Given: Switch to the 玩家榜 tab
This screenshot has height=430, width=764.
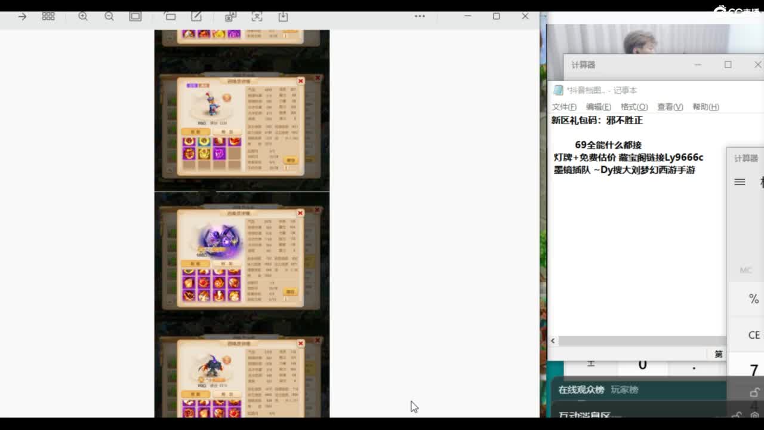Looking at the screenshot, I should click(x=624, y=390).
